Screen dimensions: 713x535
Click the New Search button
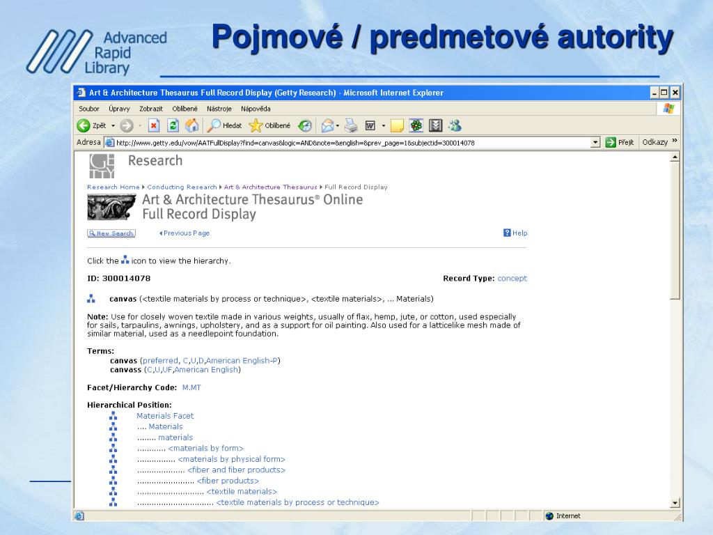[111, 233]
